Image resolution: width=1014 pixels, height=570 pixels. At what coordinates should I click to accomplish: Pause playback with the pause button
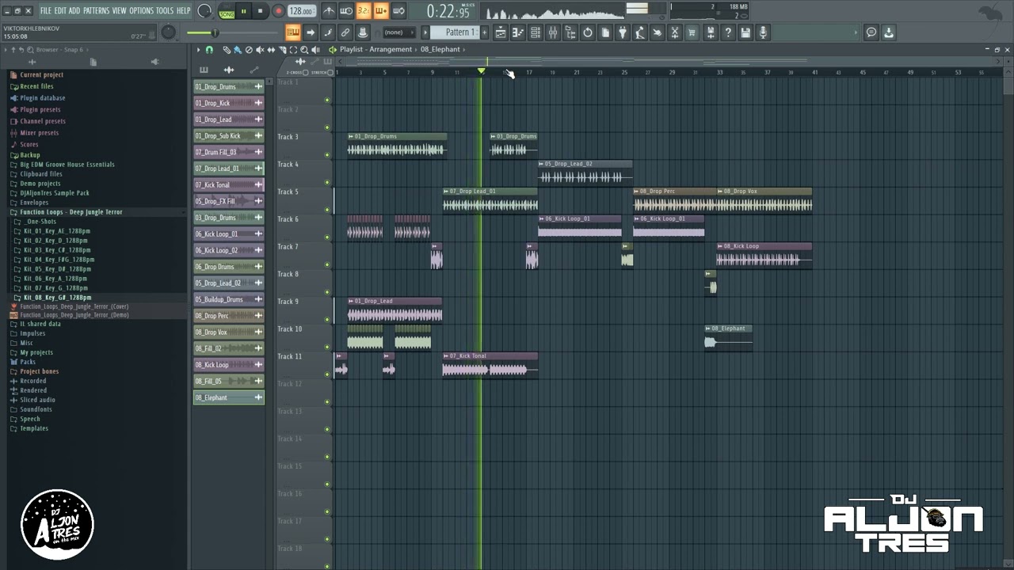coord(243,11)
